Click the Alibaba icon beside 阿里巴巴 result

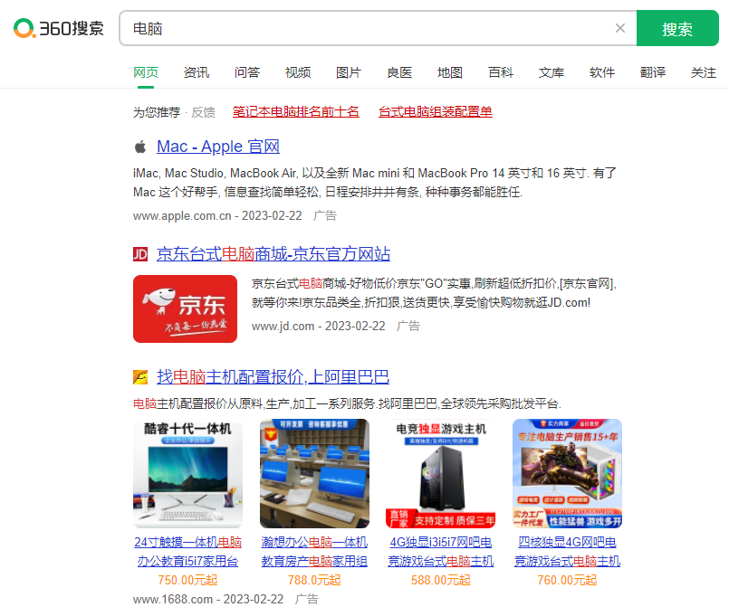(x=140, y=379)
